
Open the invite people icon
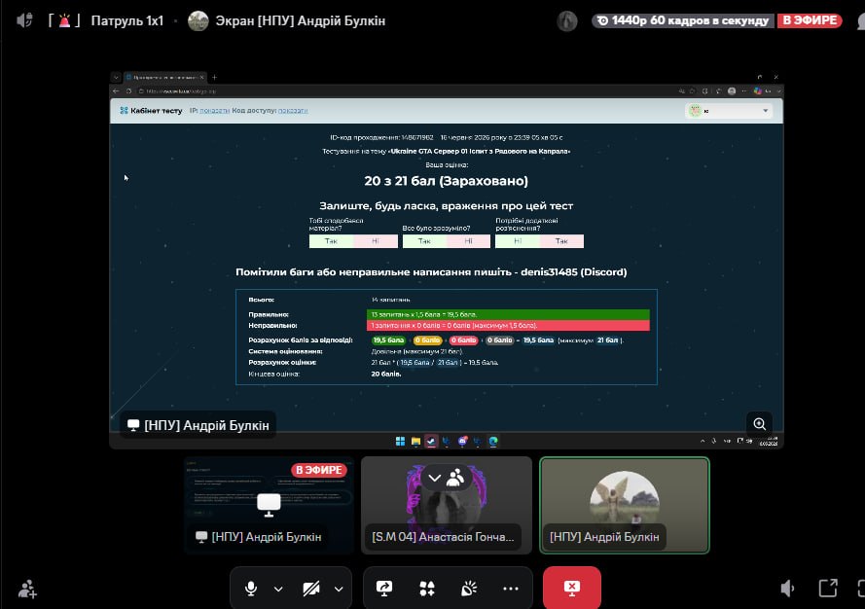click(x=27, y=590)
